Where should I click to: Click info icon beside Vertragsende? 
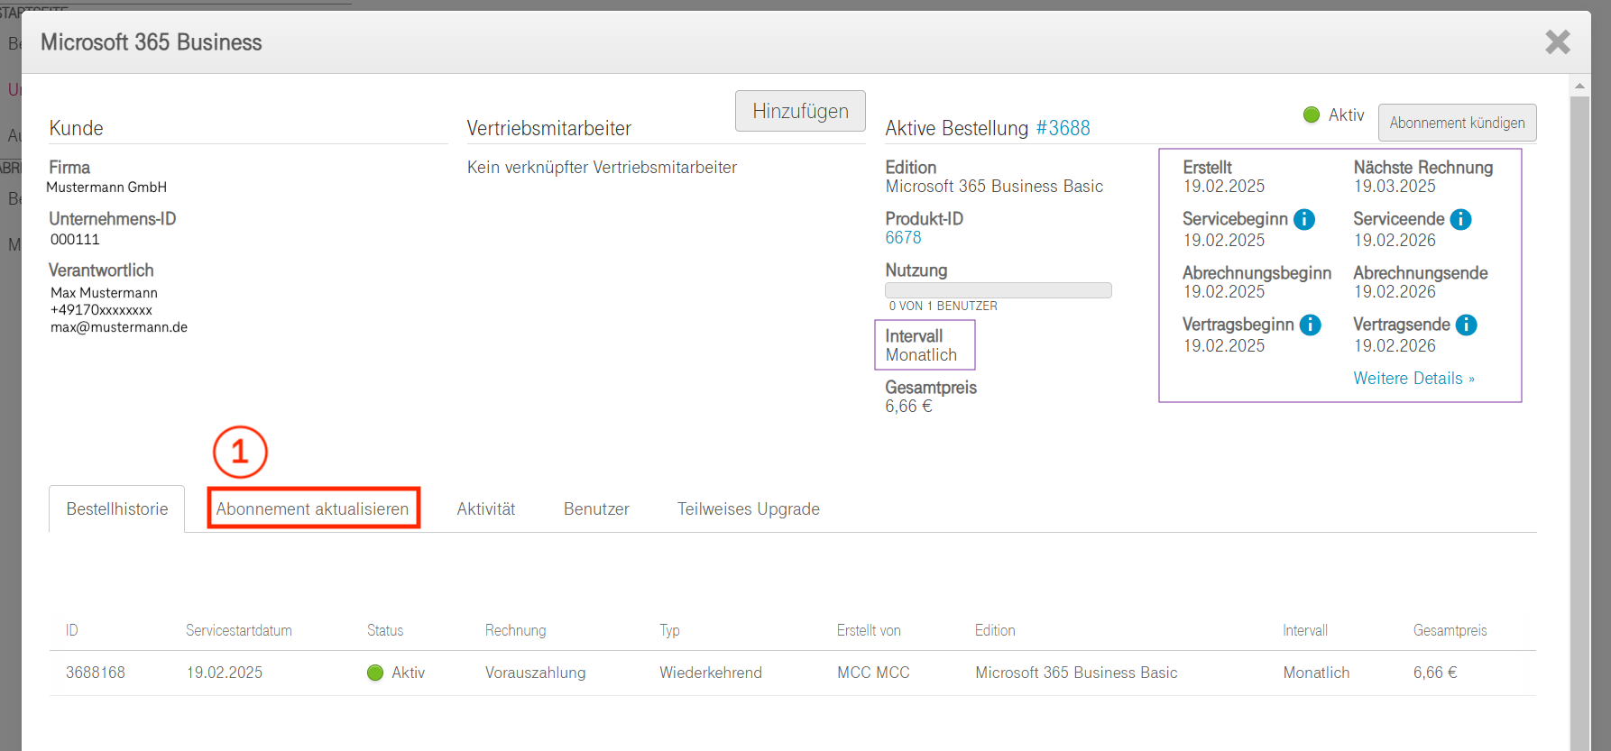(1466, 325)
